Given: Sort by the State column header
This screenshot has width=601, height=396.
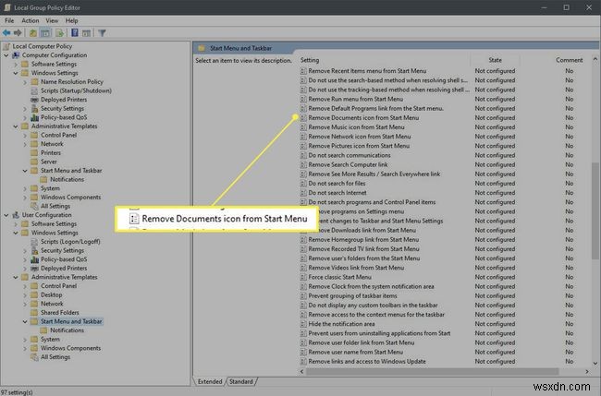Looking at the screenshot, I should tap(495, 60).
